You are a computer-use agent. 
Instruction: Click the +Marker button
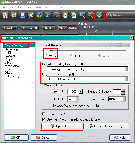pyautogui.click(x=30, y=28)
